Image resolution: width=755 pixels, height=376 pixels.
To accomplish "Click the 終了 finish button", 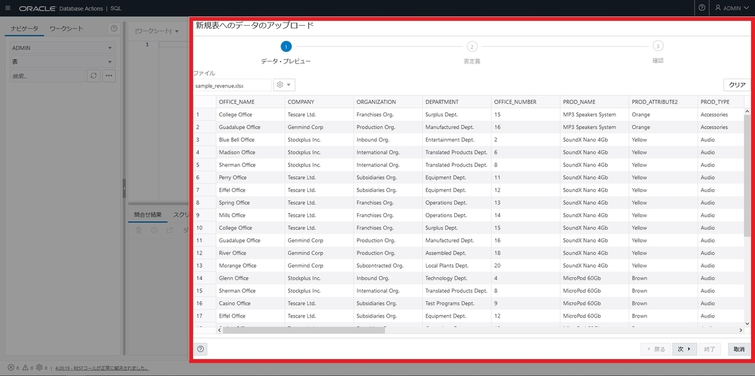I will 710,349.
